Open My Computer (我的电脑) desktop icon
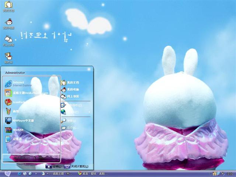The width and height of the screenshot is (236, 177). pos(8,21)
